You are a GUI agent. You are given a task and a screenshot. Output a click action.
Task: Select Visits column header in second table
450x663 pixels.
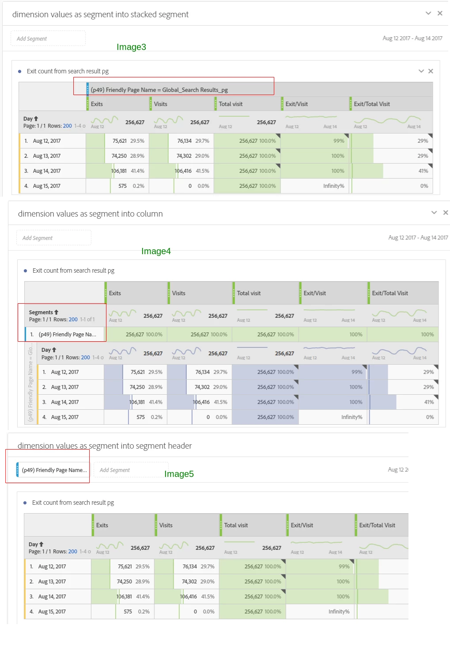(200, 293)
